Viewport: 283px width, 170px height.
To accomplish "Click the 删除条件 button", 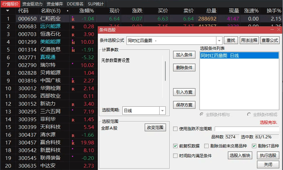I will (184, 68).
